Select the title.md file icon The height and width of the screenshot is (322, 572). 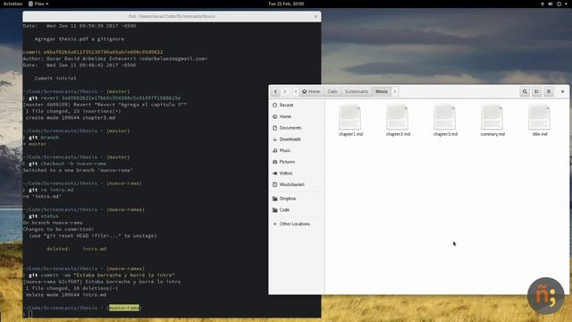click(540, 117)
